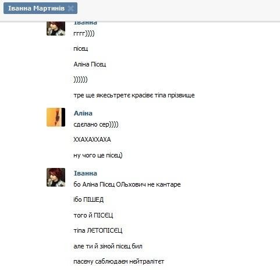Screen dimensions: 280x270
Task: Open Аліна's orange avatar picture
Action: pyautogui.click(x=56, y=117)
